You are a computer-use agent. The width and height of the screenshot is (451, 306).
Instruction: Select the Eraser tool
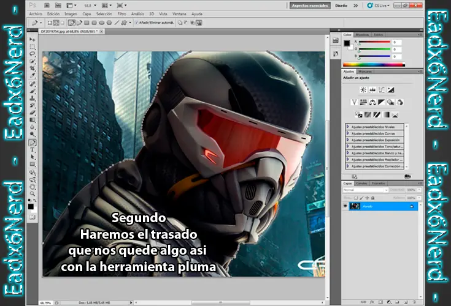pos(32,113)
